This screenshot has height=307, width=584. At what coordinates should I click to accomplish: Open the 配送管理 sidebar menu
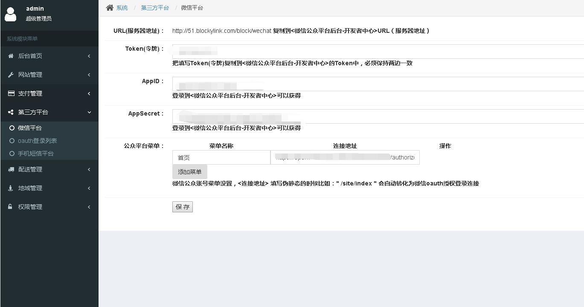(x=49, y=169)
